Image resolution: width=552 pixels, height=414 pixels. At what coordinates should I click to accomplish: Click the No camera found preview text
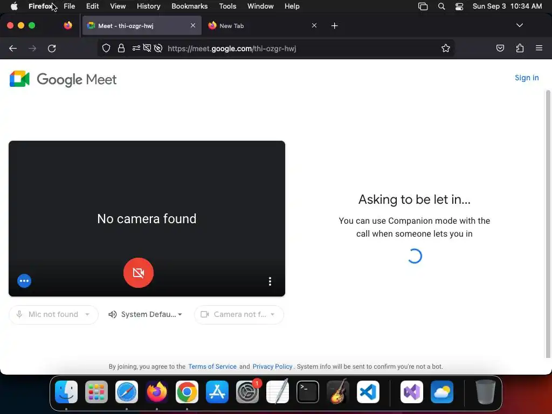[147, 219]
